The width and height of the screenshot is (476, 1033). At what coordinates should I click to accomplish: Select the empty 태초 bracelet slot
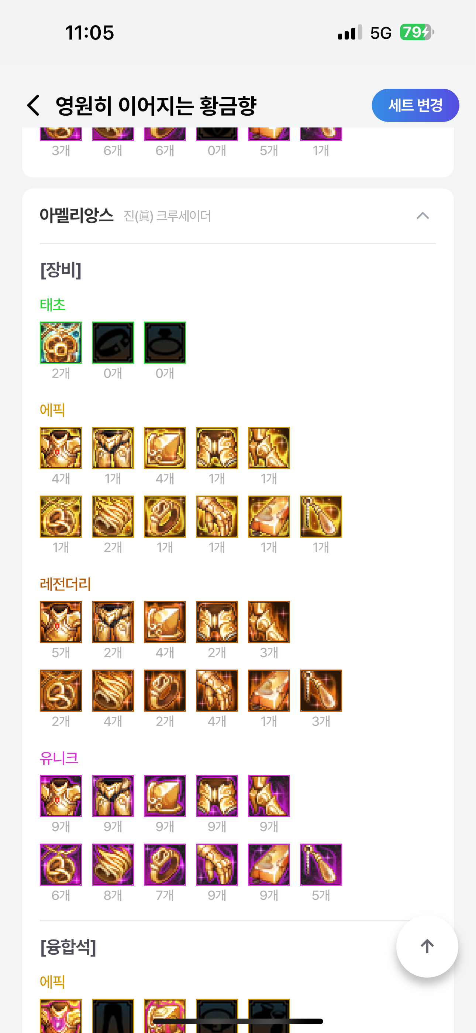(113, 343)
